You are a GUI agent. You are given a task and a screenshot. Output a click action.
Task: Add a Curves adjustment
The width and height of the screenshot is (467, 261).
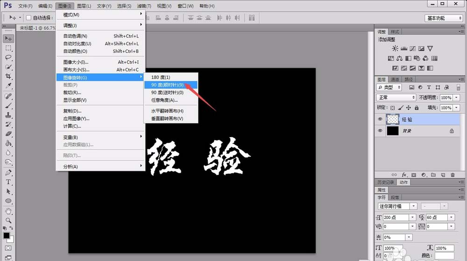click(x=412, y=49)
